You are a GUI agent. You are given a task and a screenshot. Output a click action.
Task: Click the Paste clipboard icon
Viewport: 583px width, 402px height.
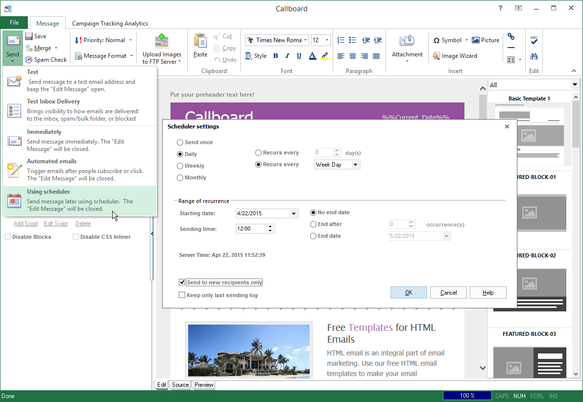click(200, 41)
